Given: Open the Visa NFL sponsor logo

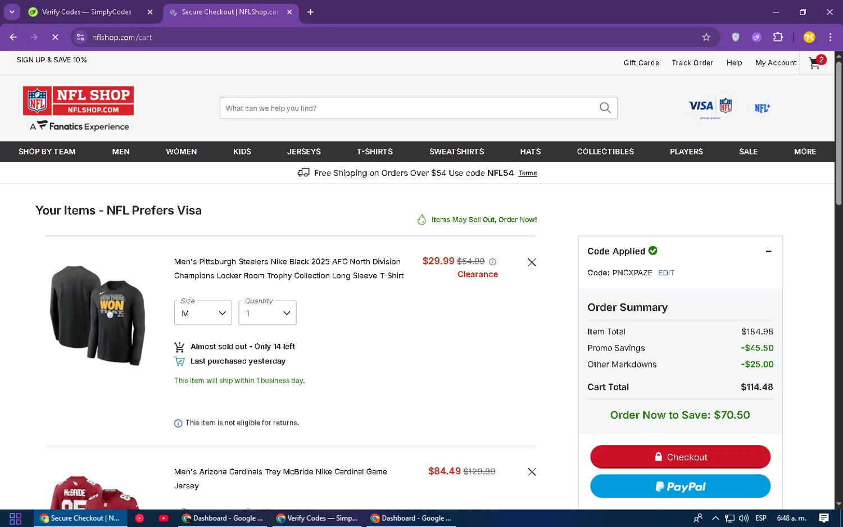Looking at the screenshot, I should (710, 107).
